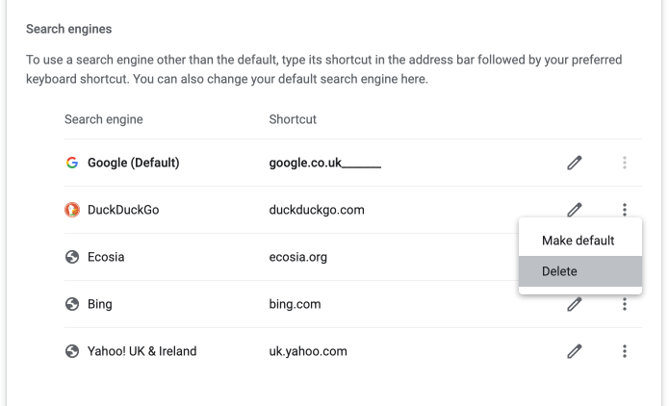
Task: Click the google.co.uk shortcut text
Action: pyautogui.click(x=305, y=163)
